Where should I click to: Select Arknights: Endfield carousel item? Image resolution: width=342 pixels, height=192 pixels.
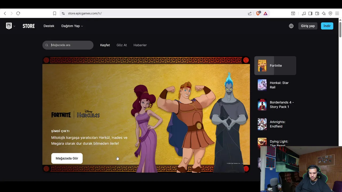coord(275,124)
